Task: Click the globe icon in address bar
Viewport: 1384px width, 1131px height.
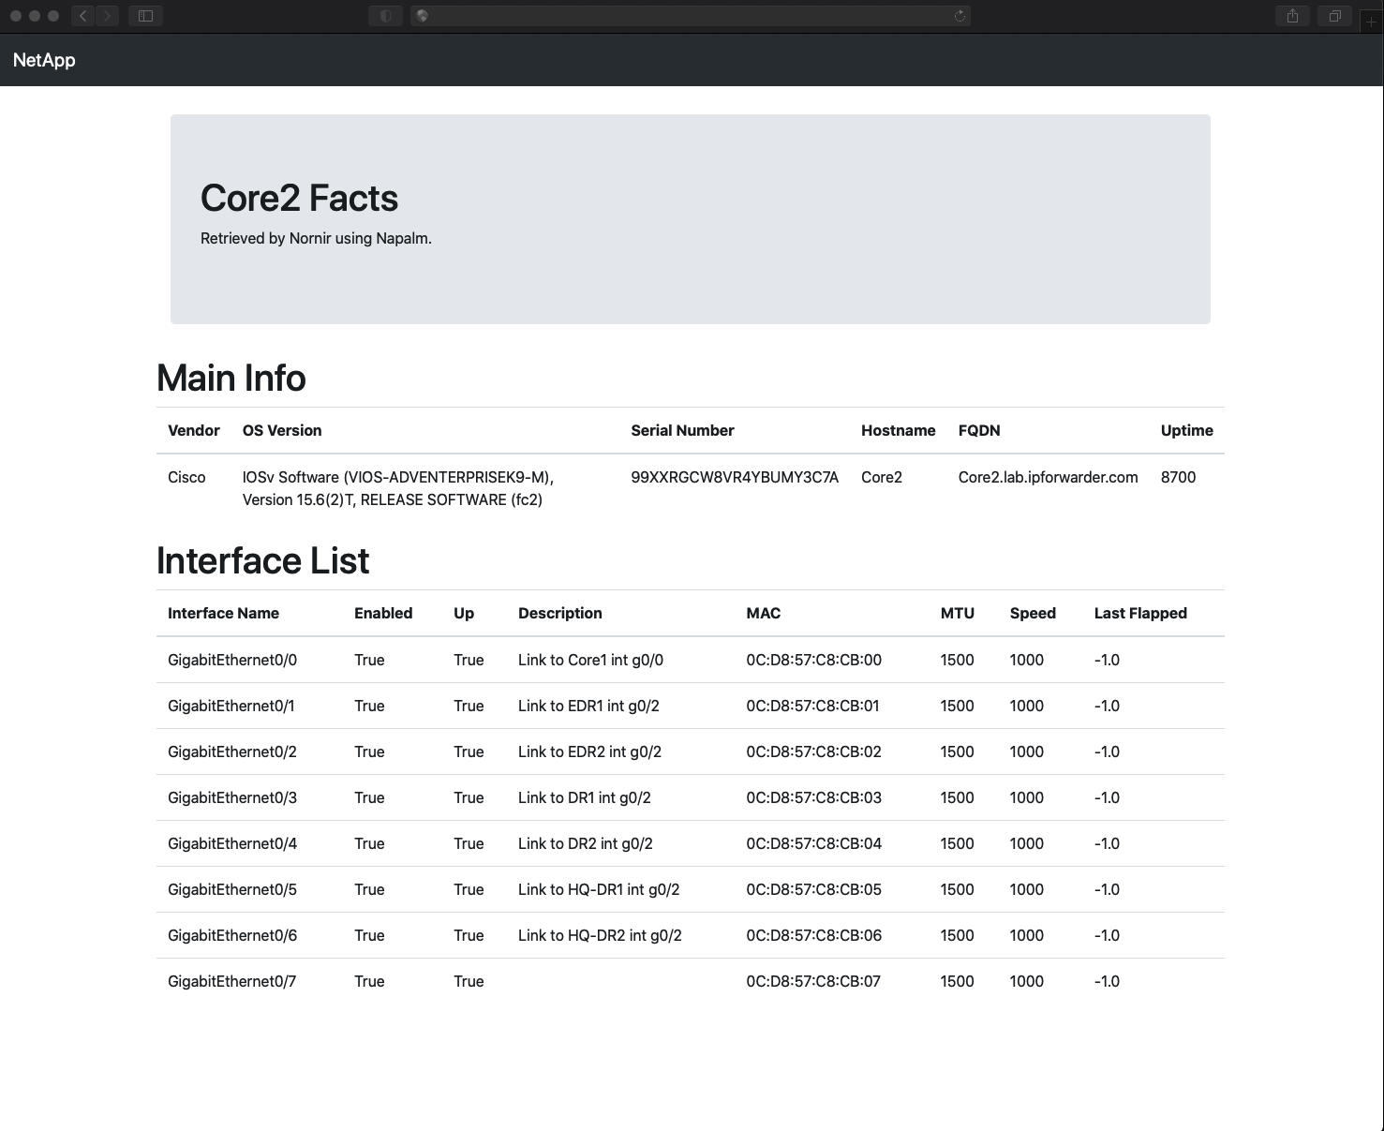Action: pyautogui.click(x=423, y=15)
